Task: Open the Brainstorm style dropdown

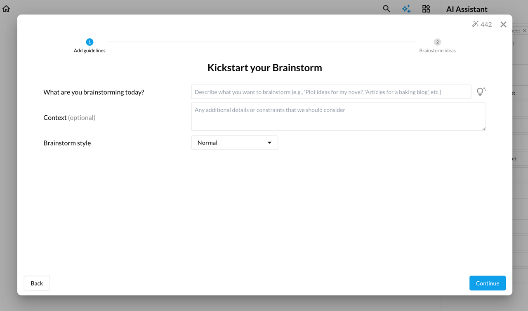Action: [x=234, y=143]
